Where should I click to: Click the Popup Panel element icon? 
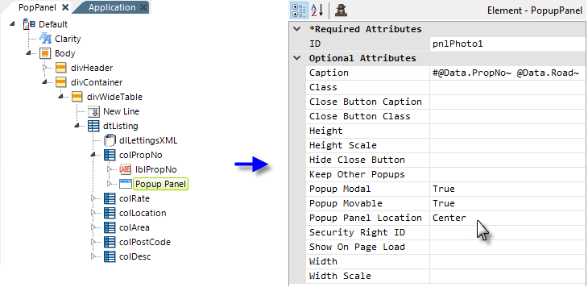click(126, 184)
